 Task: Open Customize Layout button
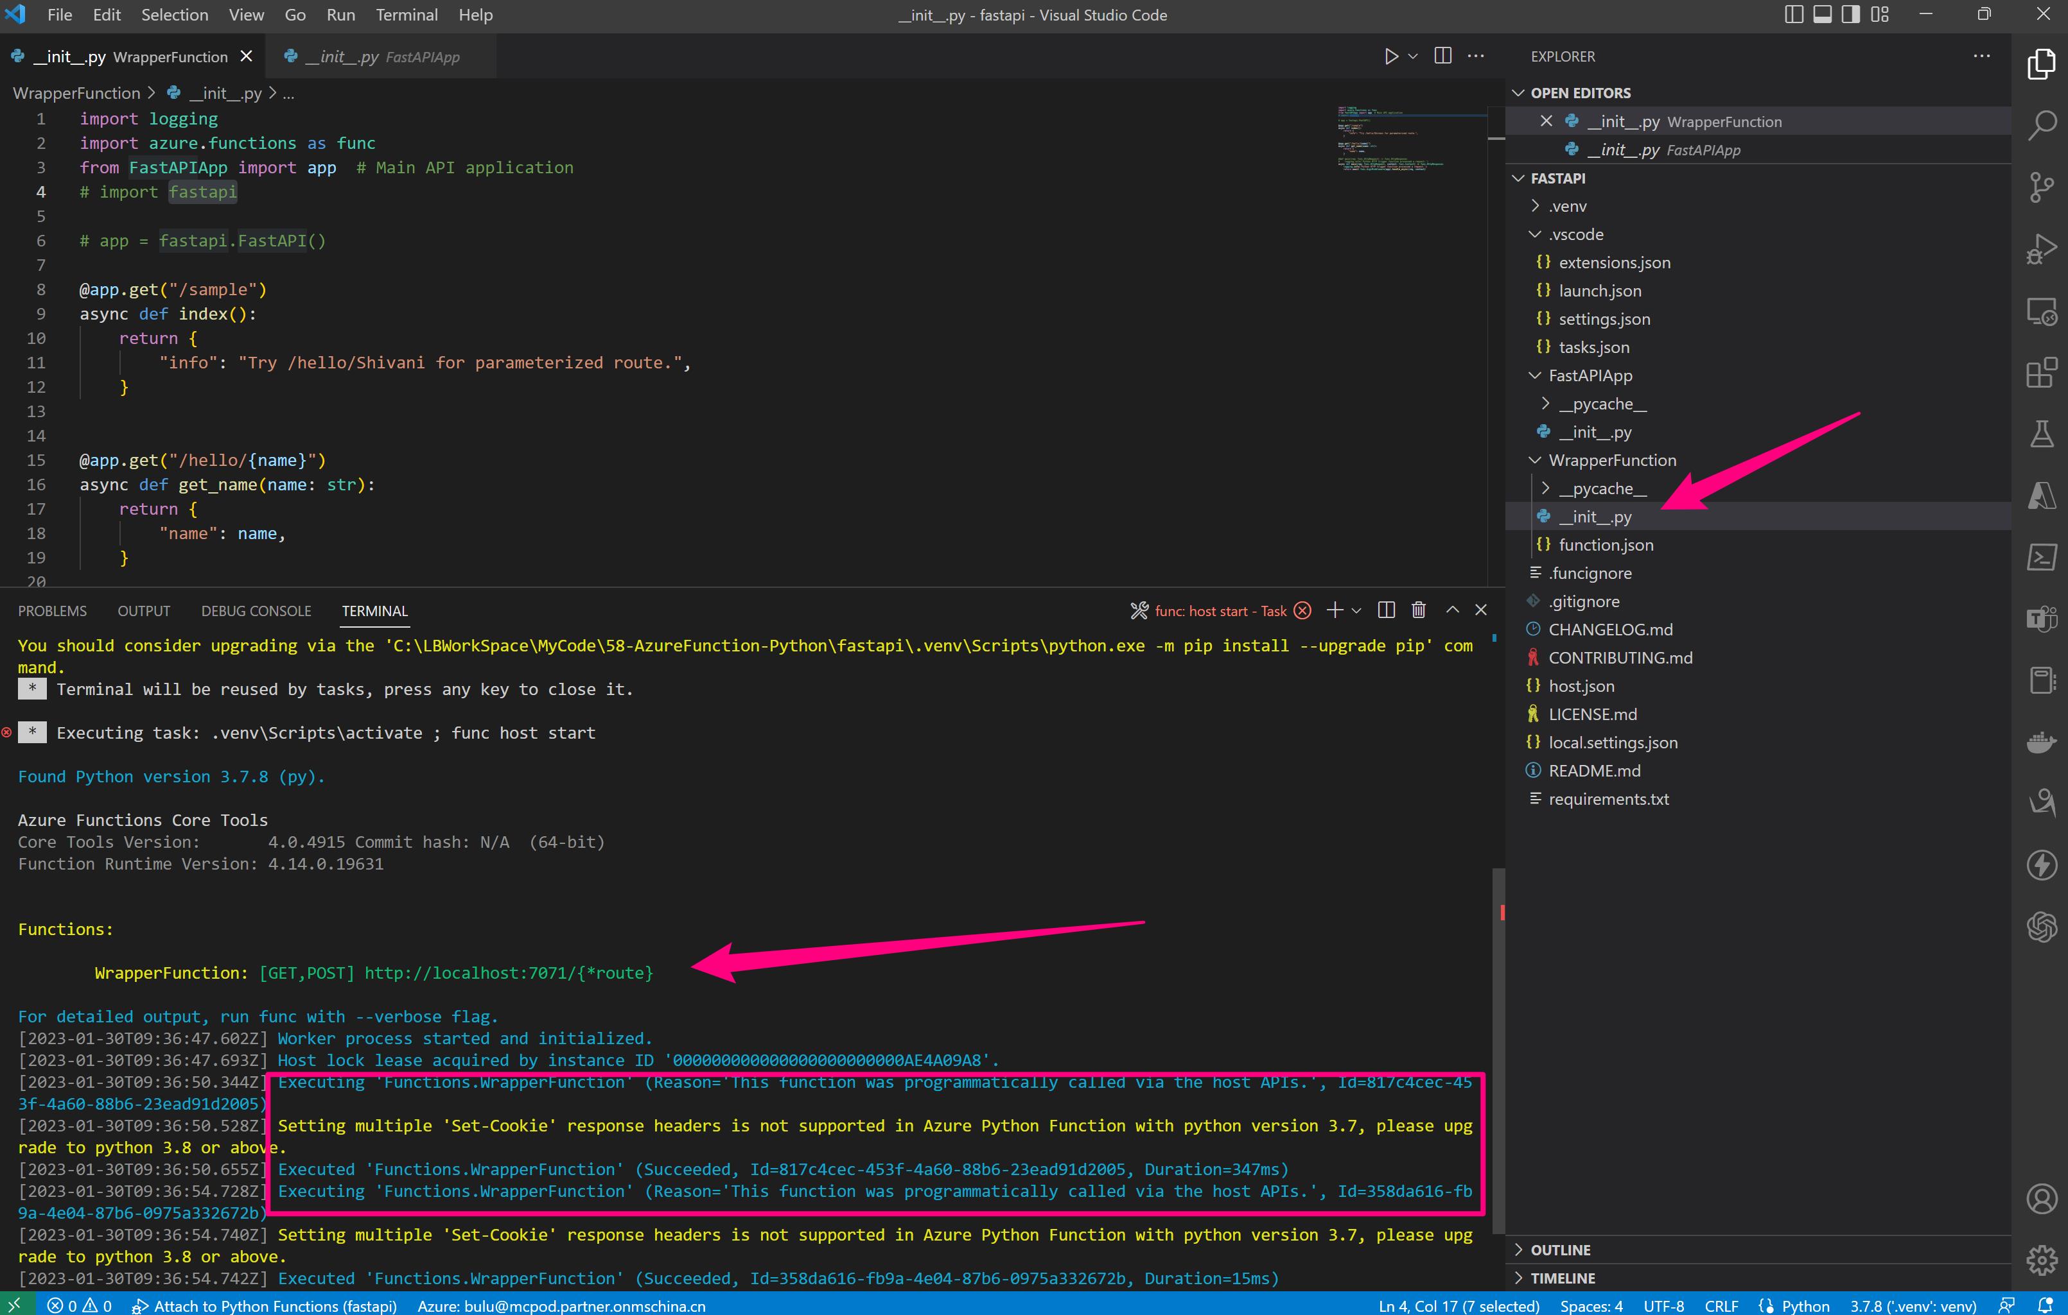point(1880,15)
